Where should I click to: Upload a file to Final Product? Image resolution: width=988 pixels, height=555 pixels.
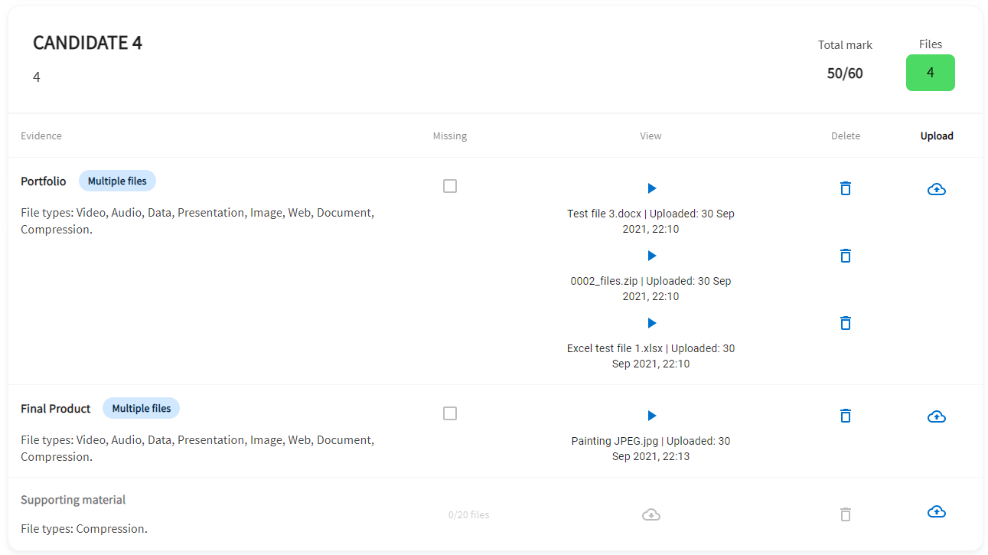click(x=937, y=416)
